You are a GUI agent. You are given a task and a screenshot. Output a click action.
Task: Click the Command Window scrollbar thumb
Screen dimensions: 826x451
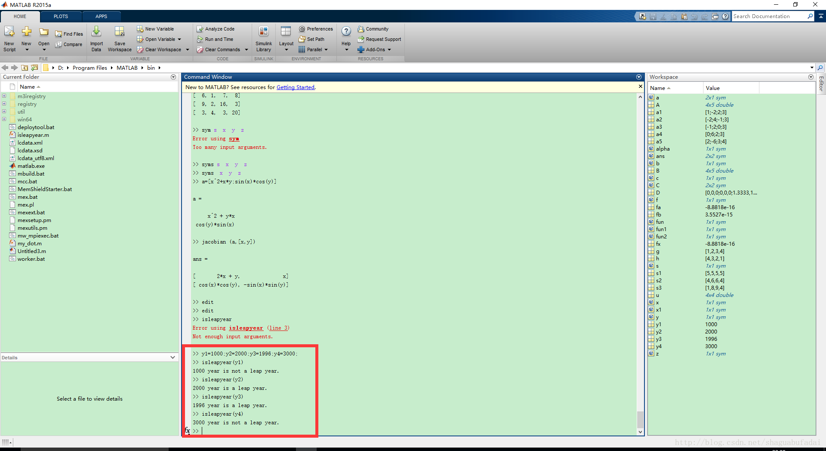(x=640, y=420)
